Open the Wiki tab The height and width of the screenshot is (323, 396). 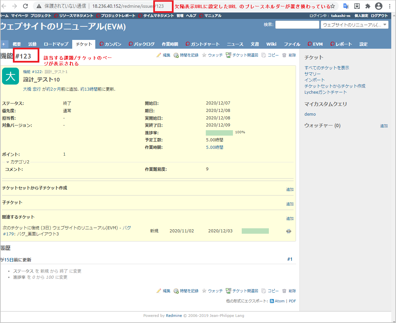271,44
